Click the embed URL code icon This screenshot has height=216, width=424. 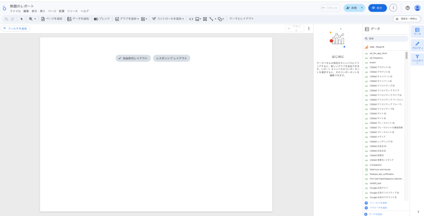pyautogui.click(x=191, y=19)
